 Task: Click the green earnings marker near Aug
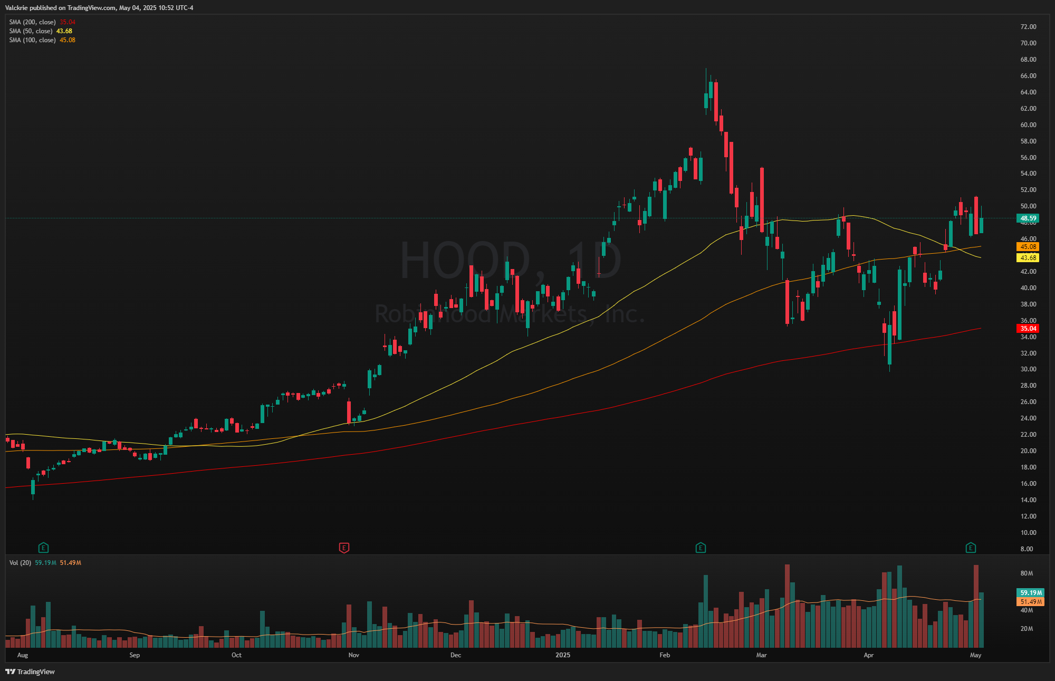43,548
